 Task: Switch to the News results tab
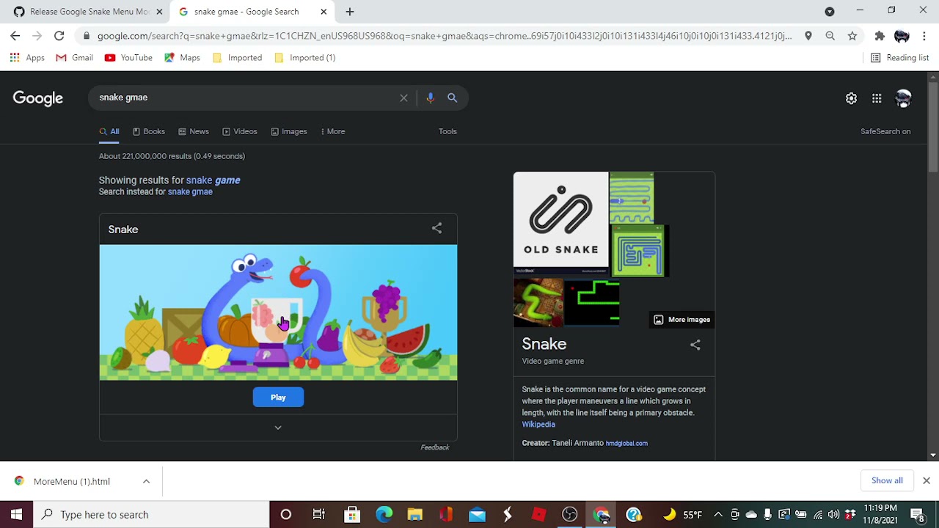(x=194, y=131)
